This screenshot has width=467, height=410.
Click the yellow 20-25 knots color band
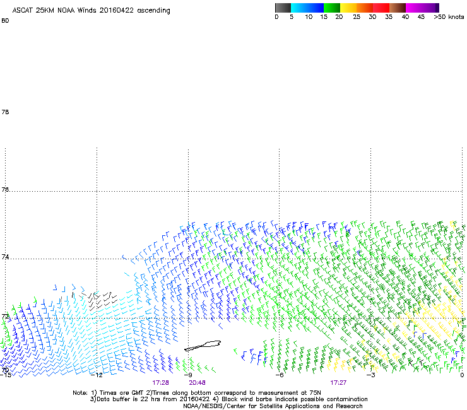(348, 8)
